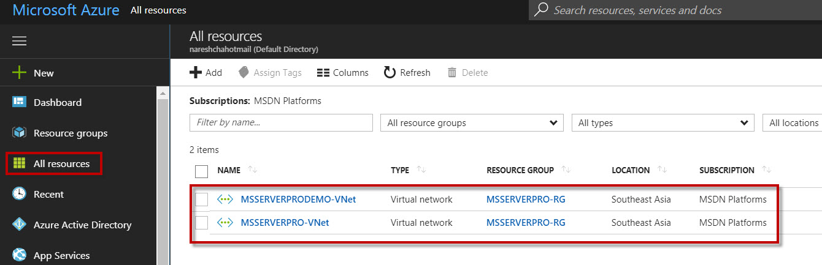This screenshot has width=822, height=265.
Task: Click the hamburger menu icon
Action: (x=20, y=41)
